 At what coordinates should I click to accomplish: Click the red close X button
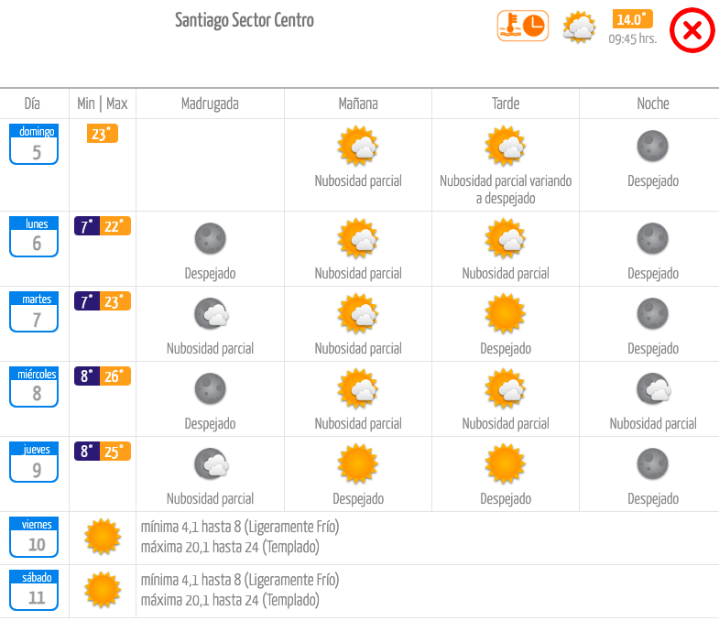point(692,30)
